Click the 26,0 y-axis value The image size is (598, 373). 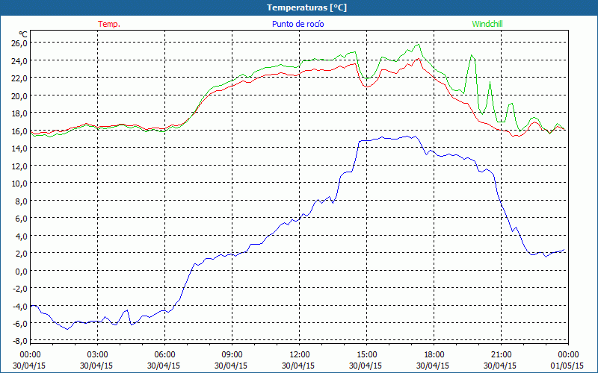(19, 43)
